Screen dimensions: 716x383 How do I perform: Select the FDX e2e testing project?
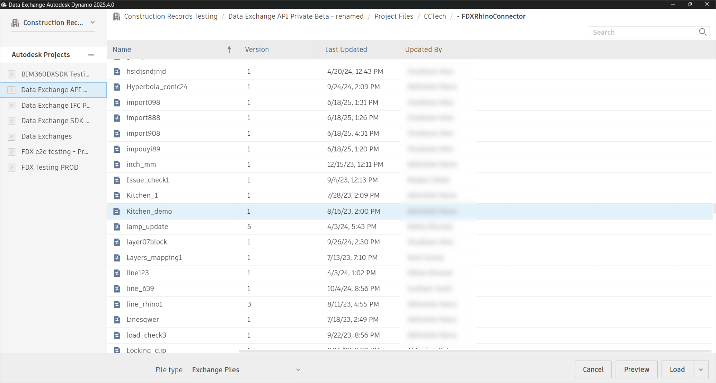(54, 152)
